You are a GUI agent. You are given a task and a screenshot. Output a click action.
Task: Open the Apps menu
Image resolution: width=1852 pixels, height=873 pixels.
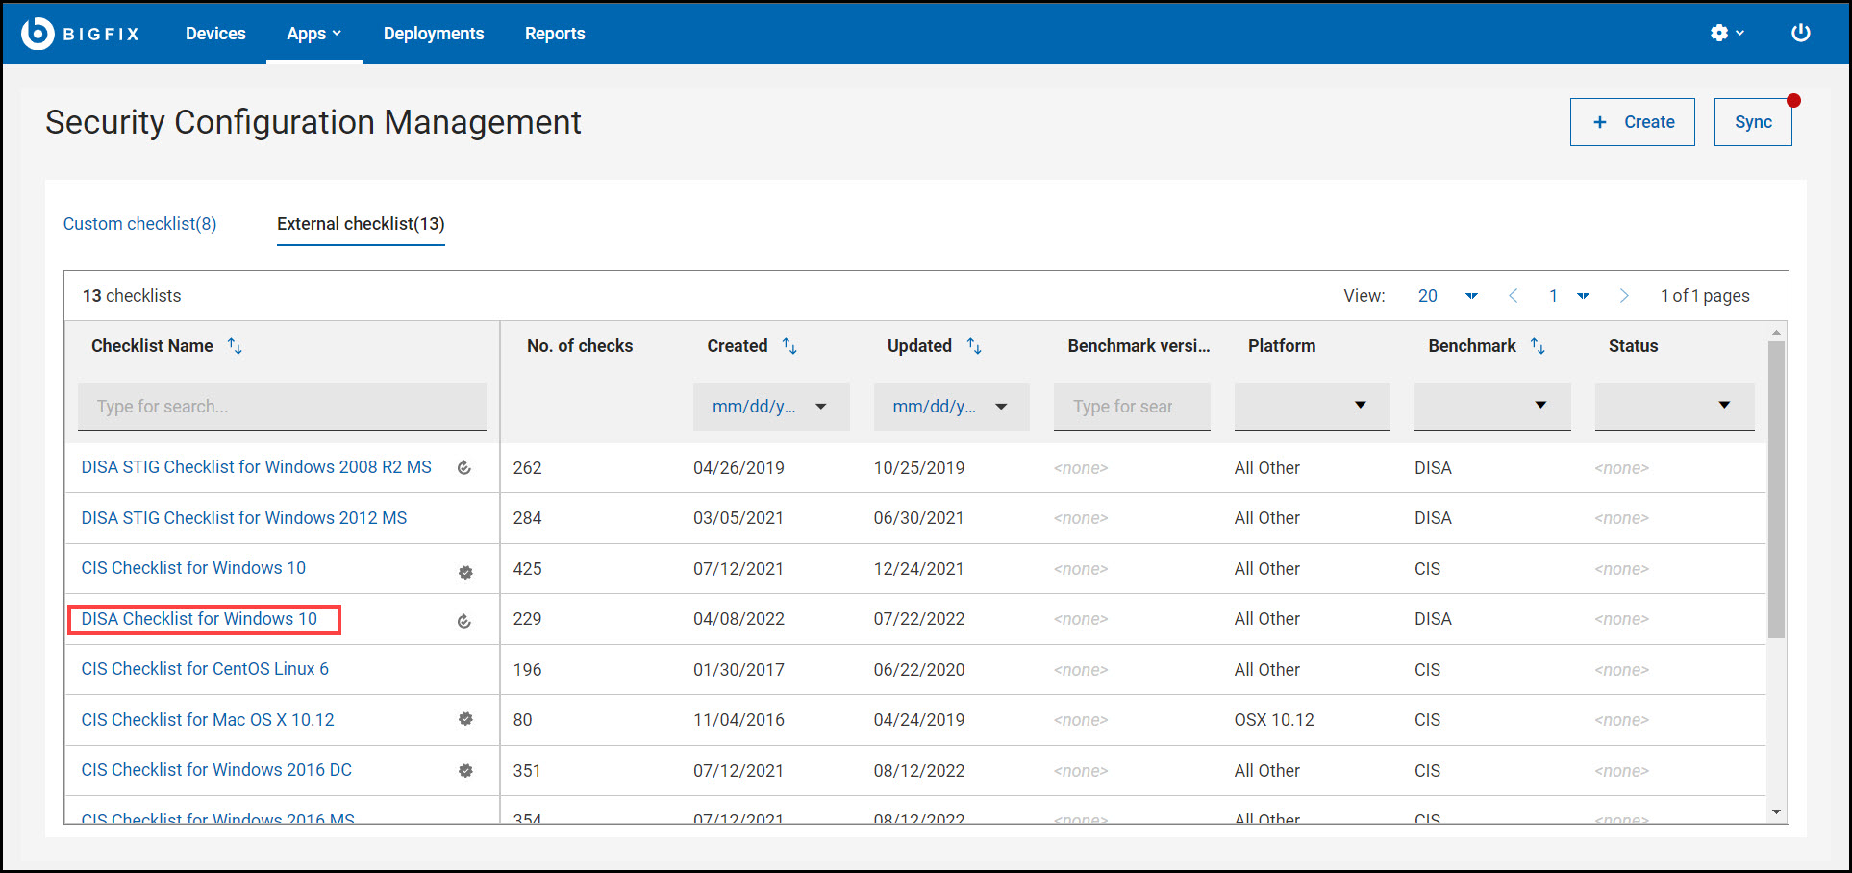click(313, 34)
